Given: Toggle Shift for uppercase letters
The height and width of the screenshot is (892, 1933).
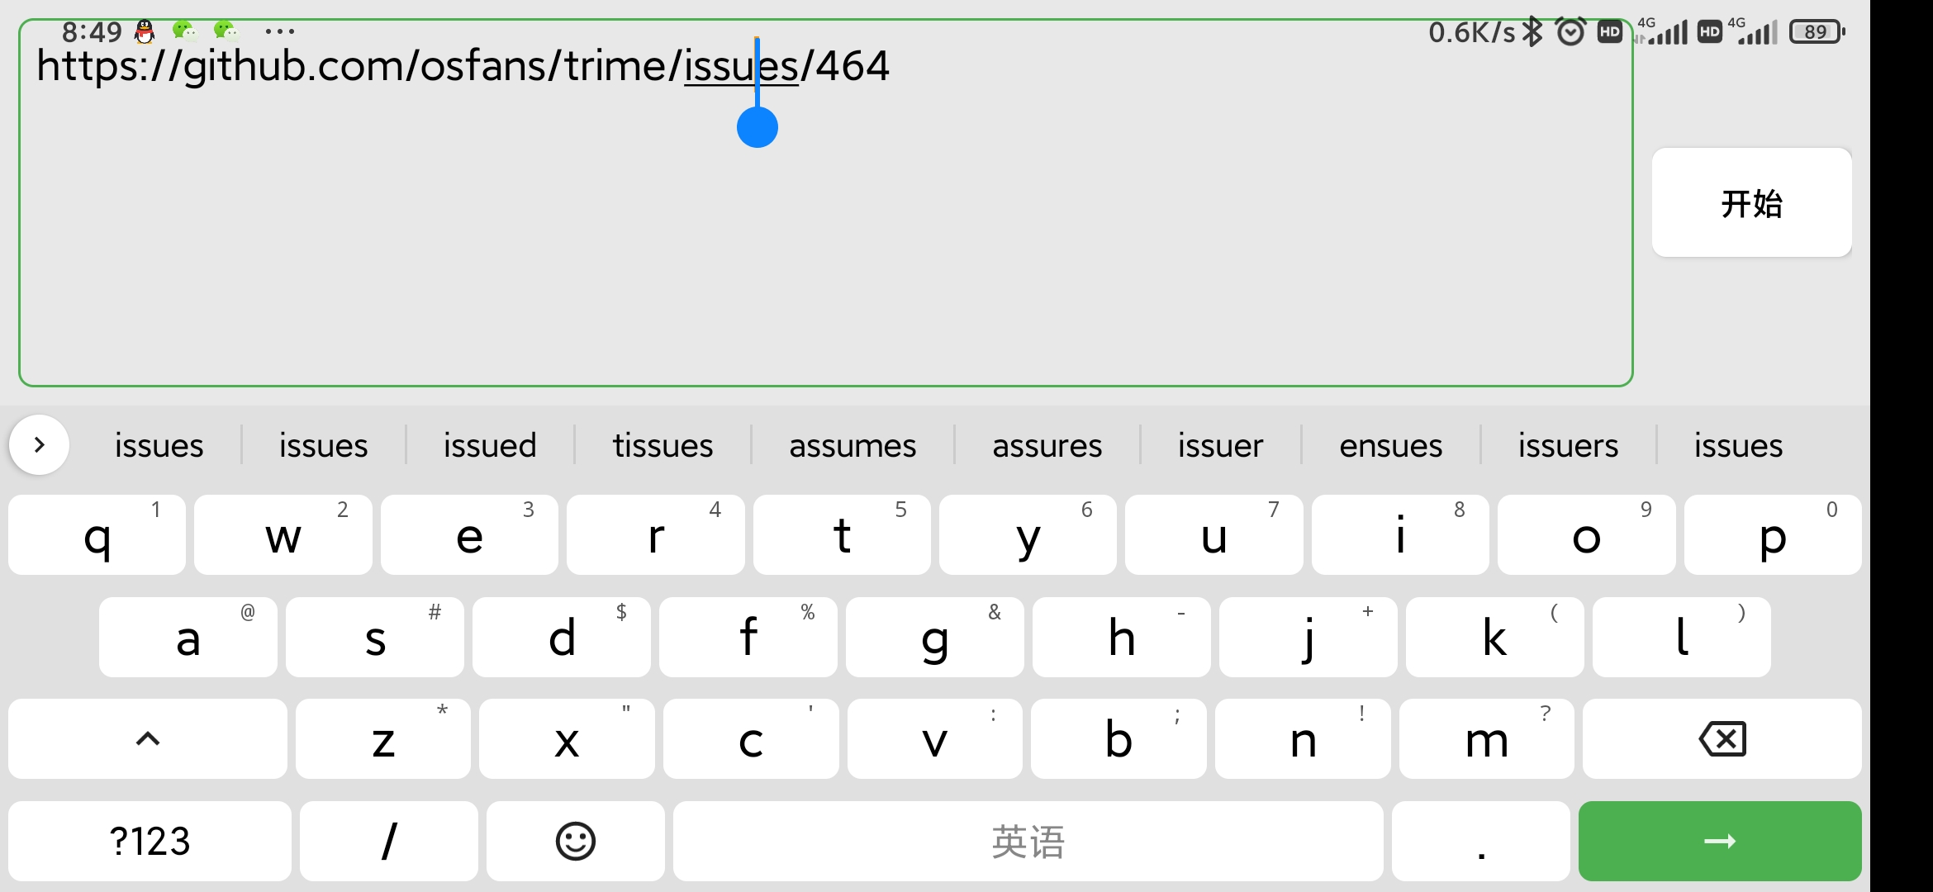Looking at the screenshot, I should (x=147, y=738).
